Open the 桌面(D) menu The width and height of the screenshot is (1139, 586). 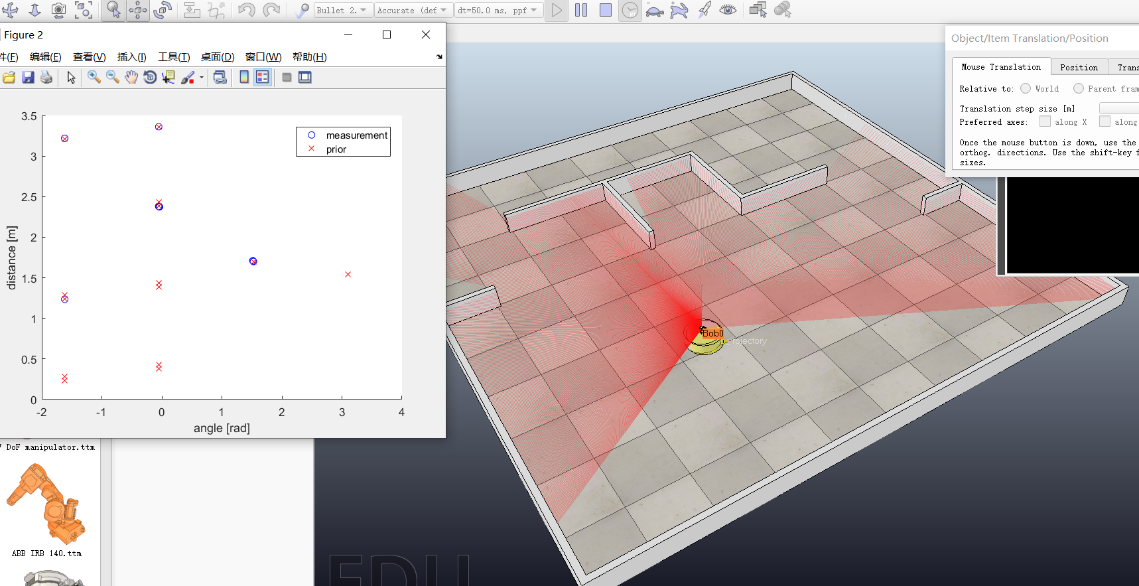(x=218, y=57)
